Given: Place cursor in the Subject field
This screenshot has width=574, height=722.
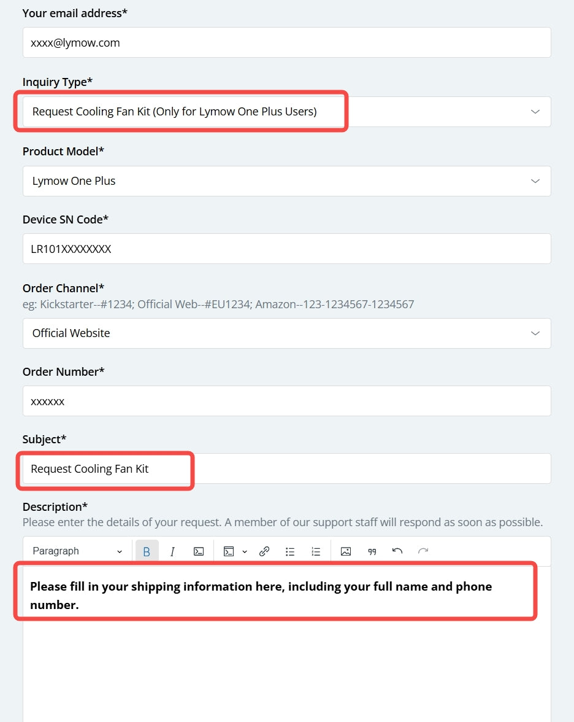Looking at the screenshot, I should [x=286, y=469].
